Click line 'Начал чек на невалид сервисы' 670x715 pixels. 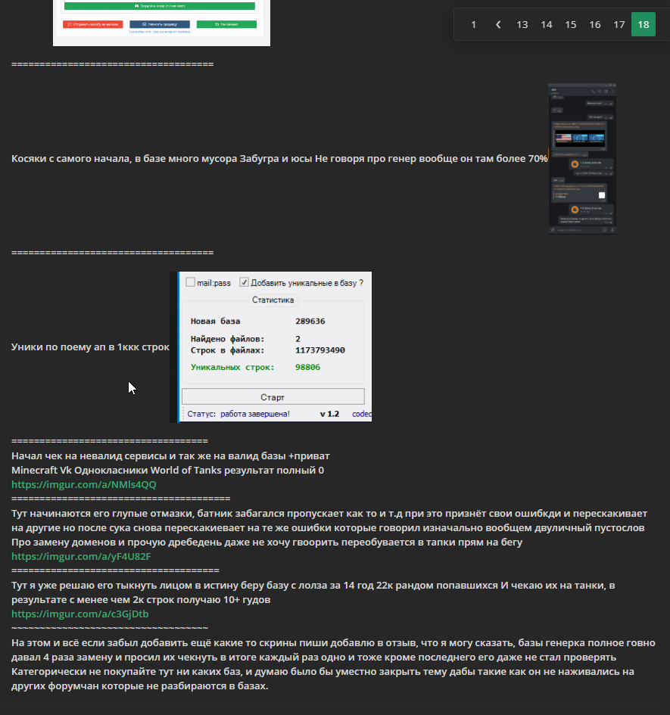tap(170, 455)
